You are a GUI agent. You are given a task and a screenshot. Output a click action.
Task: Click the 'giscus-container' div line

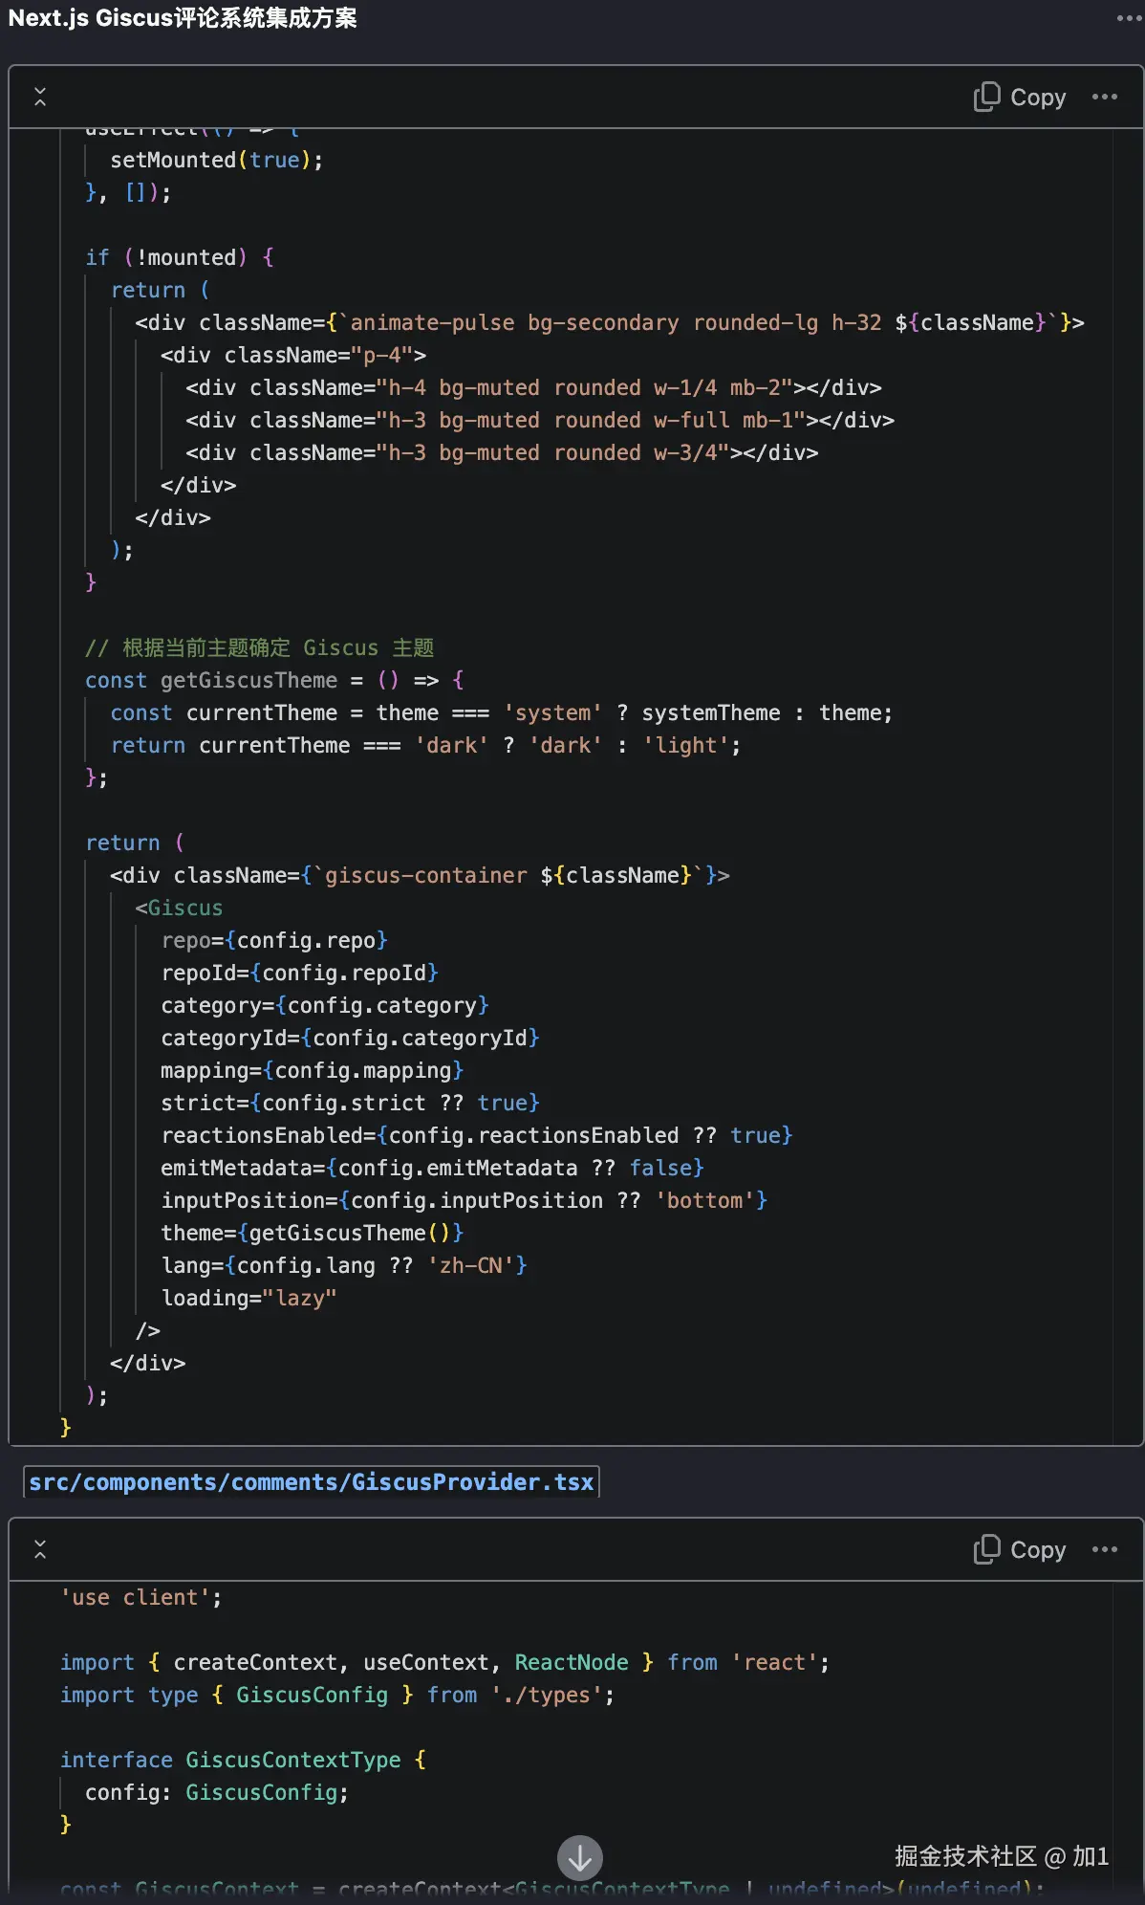[x=420, y=875]
